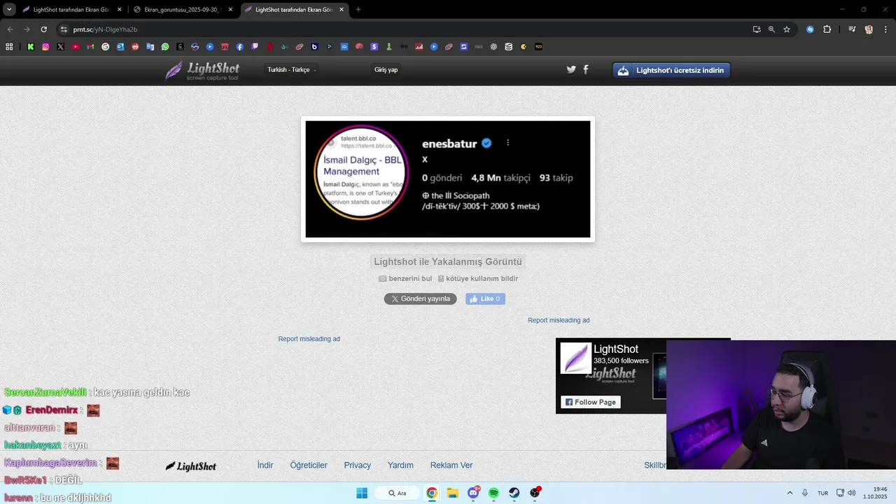This screenshot has height=504, width=896.
Task: Open the Reddit bookmark icon
Action: coord(135,47)
